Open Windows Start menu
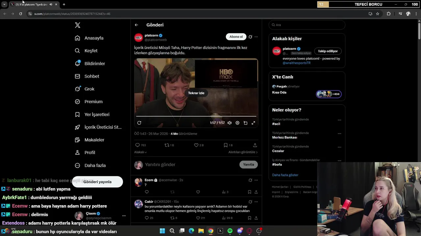 pyautogui.click(x=162, y=231)
